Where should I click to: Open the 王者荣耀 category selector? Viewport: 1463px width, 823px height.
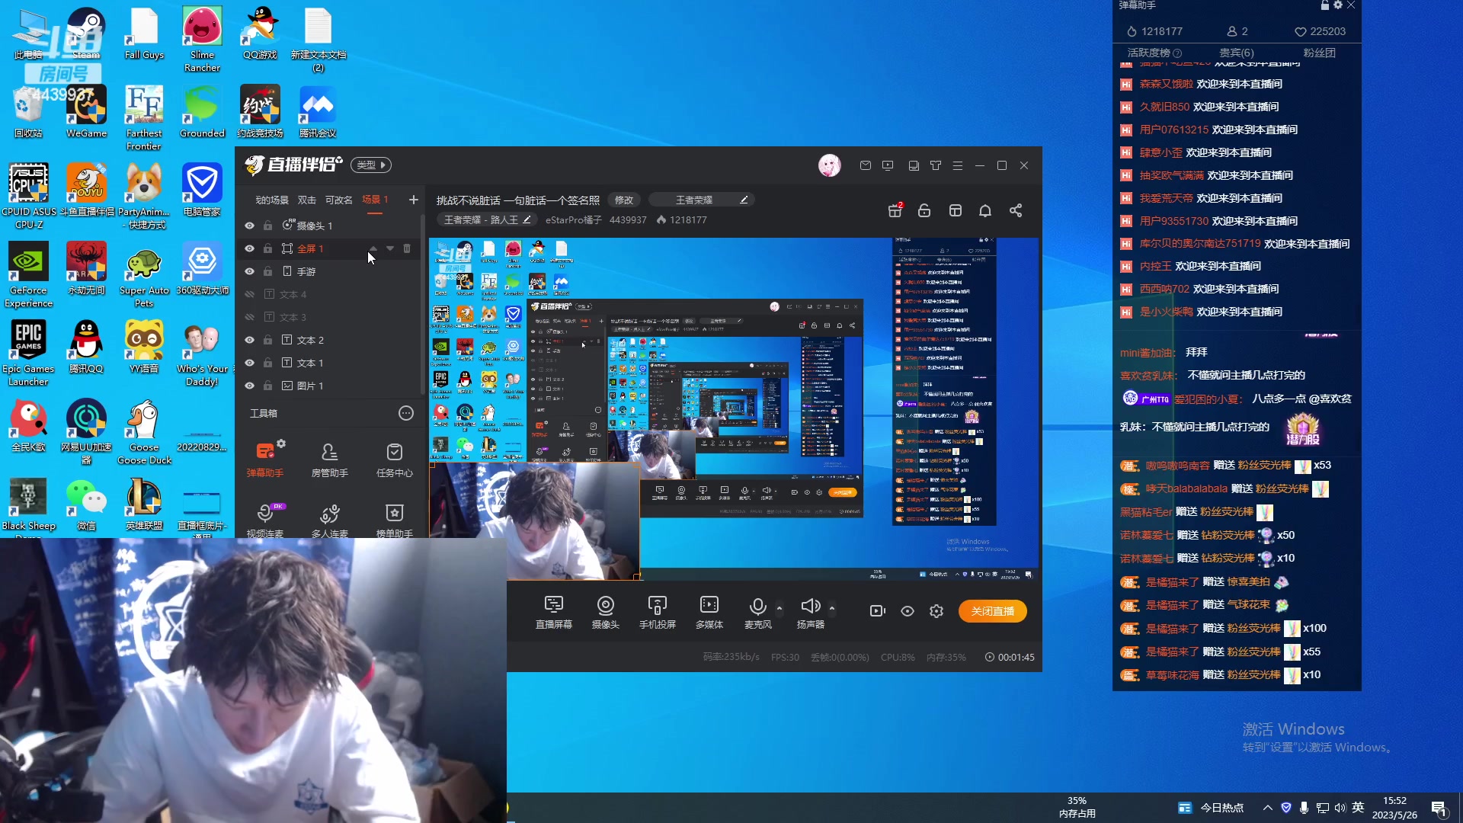pos(702,200)
